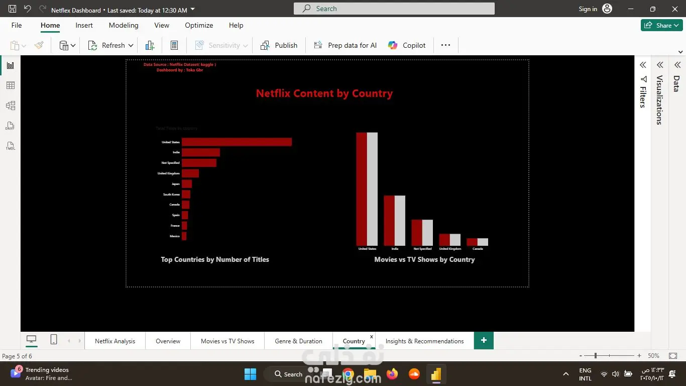The width and height of the screenshot is (686, 386).
Task: Open the Insights & Recommendations page
Action: pyautogui.click(x=424, y=341)
